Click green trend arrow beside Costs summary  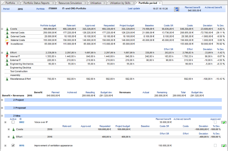coord(7,29)
